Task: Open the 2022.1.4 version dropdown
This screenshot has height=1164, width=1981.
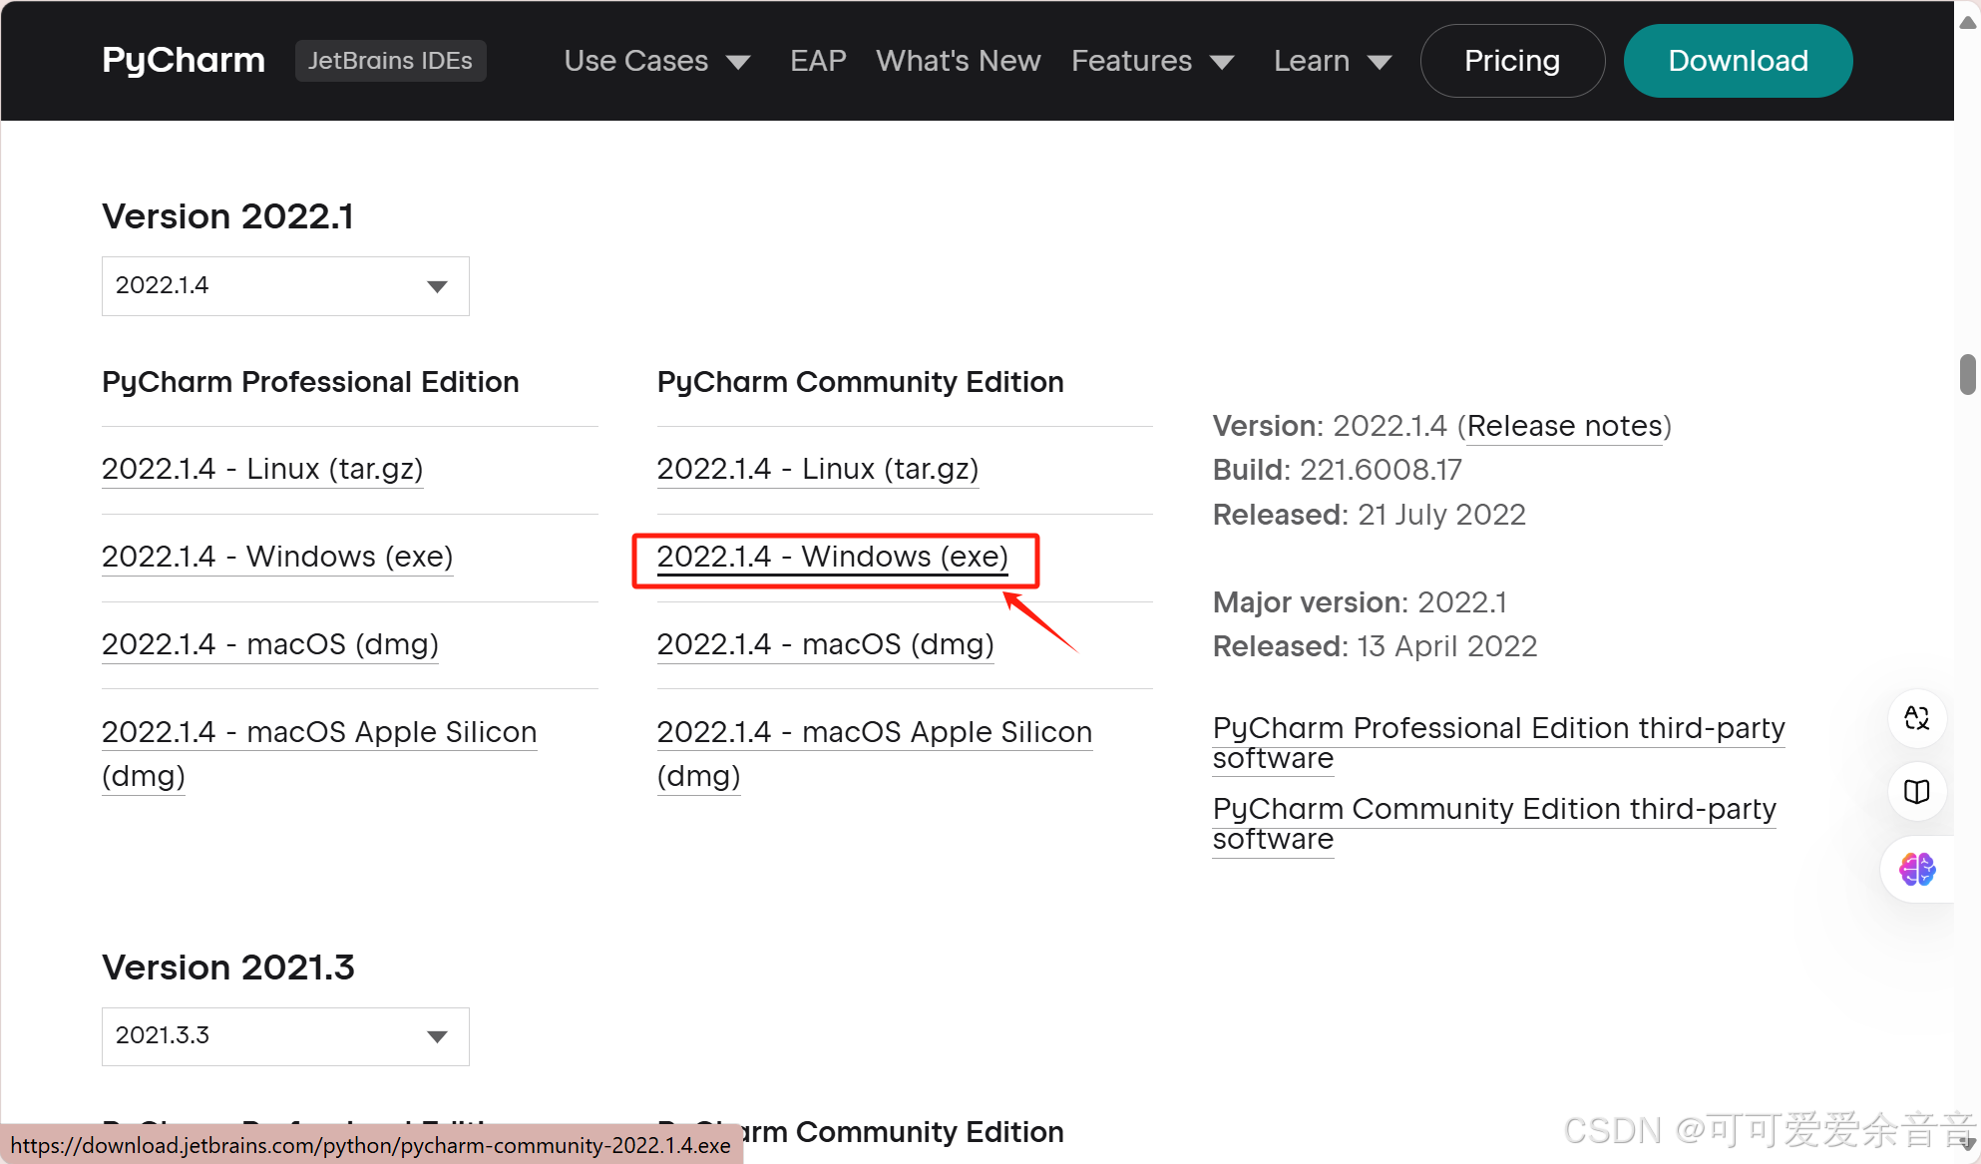Action: click(x=285, y=286)
